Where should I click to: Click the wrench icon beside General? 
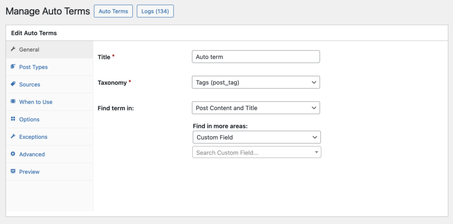point(13,49)
